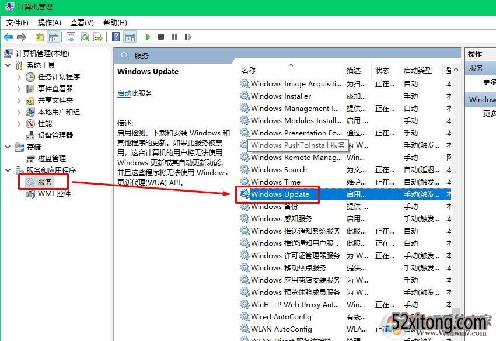Select 服务 in the tree
496x341 pixels.
tap(44, 182)
